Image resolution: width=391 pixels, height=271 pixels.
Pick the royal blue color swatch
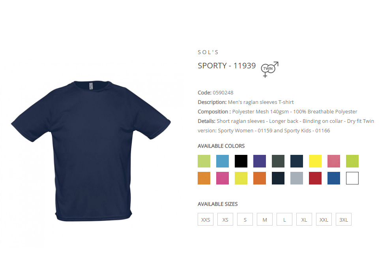[x=334, y=178]
